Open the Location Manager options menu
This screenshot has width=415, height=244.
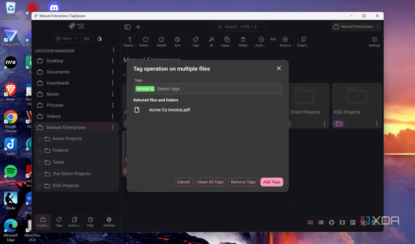(x=113, y=50)
